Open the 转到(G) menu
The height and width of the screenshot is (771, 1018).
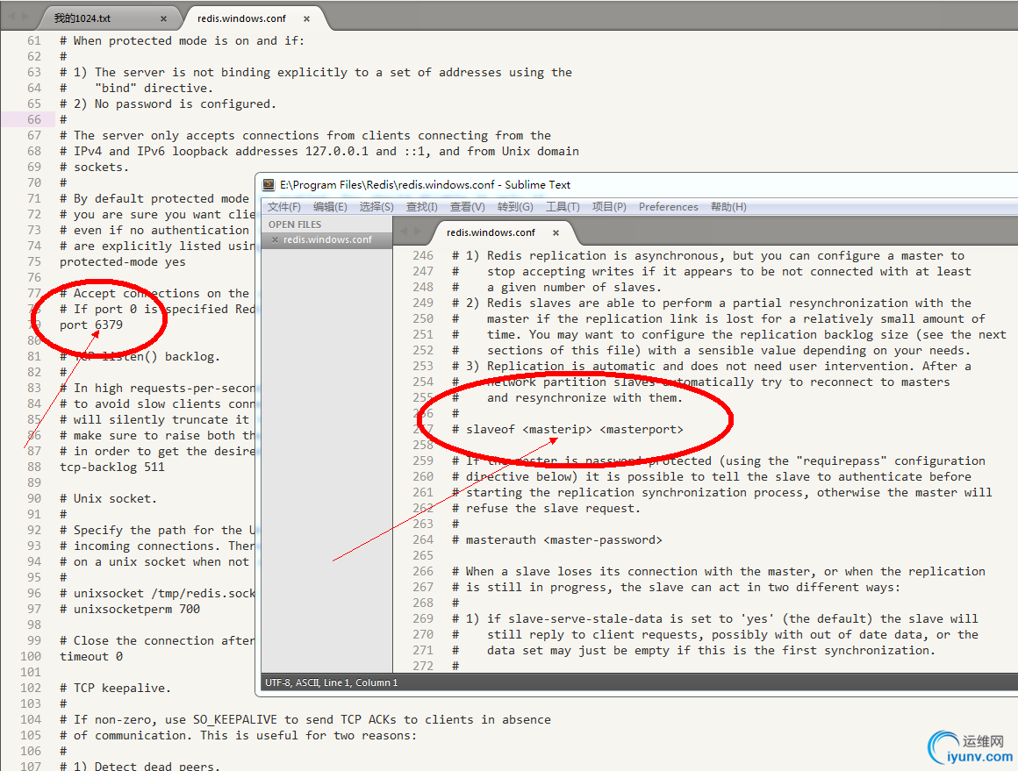point(515,207)
